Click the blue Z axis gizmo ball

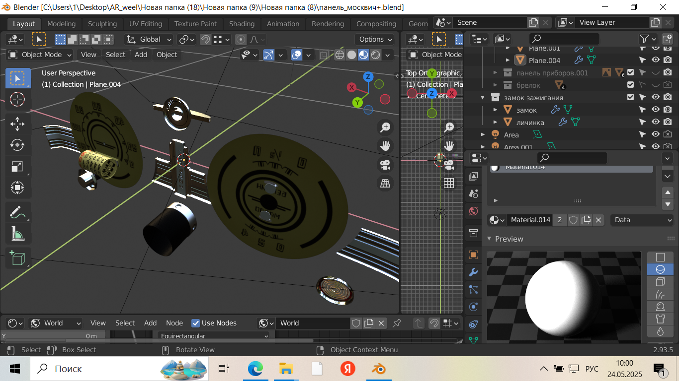click(368, 76)
